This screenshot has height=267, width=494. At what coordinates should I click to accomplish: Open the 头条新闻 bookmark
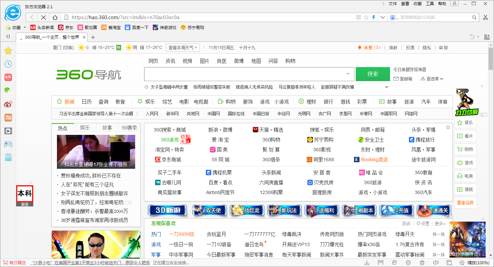(42, 28)
